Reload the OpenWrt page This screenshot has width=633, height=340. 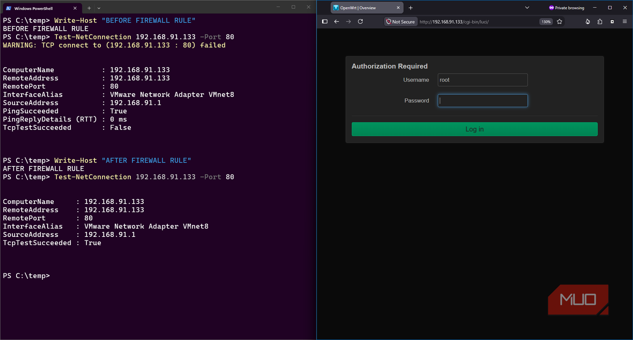[360, 21]
